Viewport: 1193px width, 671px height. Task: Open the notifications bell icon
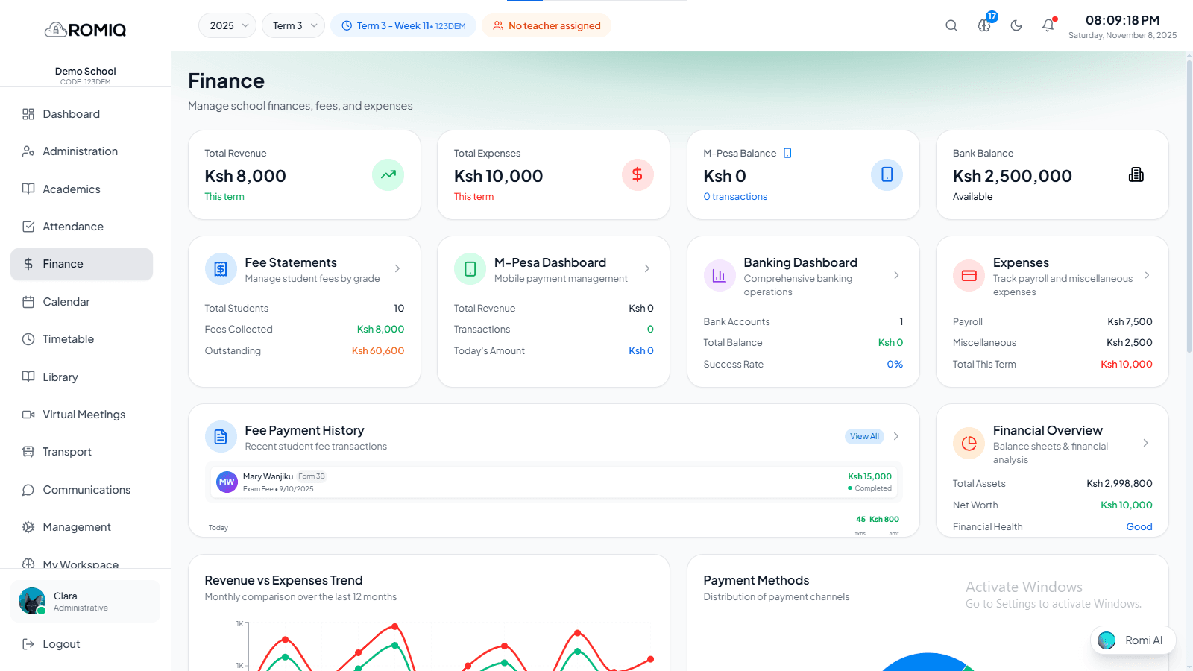pos(1048,25)
